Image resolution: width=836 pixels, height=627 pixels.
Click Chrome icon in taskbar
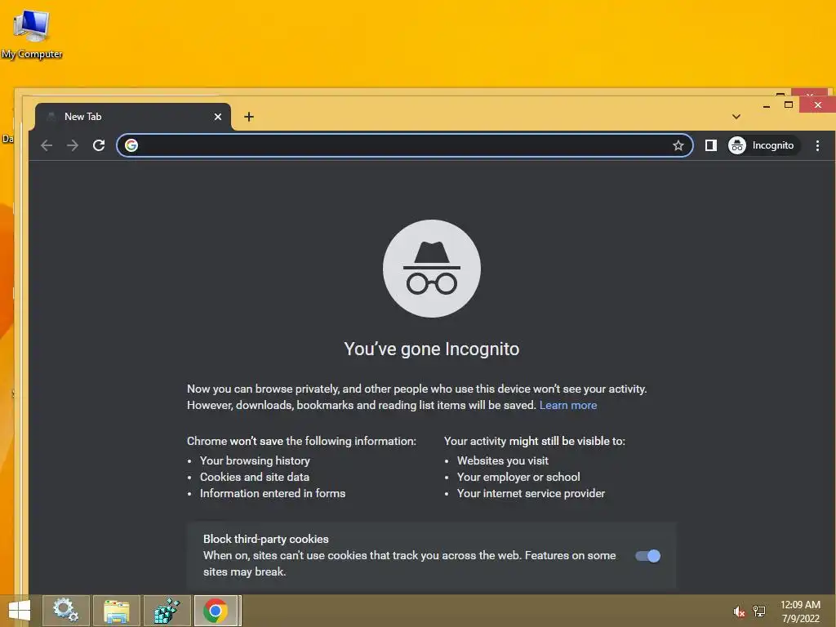point(216,611)
